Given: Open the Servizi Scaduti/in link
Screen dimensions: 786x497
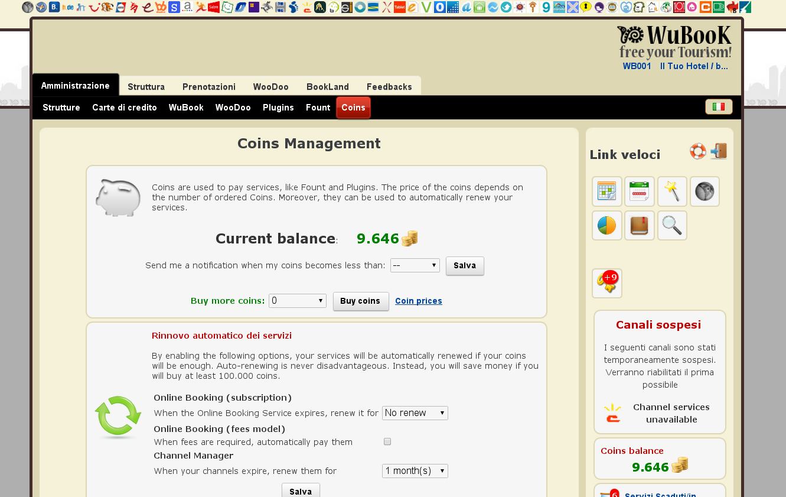Looking at the screenshot, I should point(660,494).
